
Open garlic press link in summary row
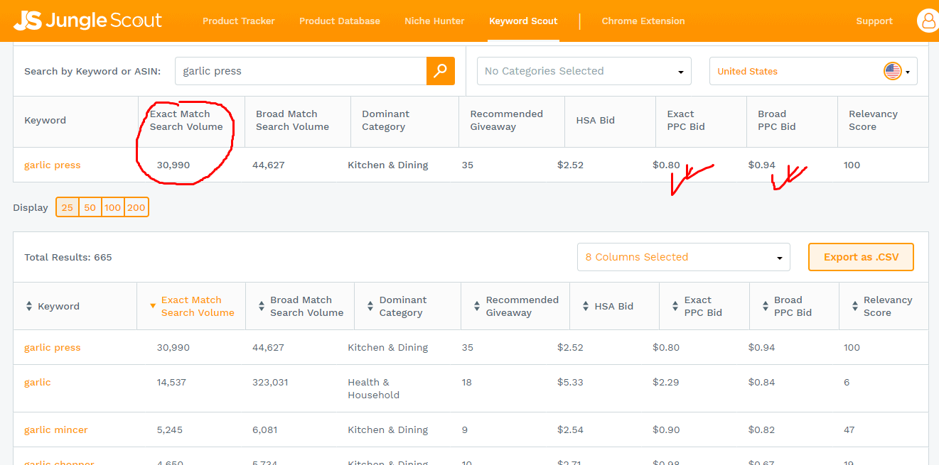point(53,165)
